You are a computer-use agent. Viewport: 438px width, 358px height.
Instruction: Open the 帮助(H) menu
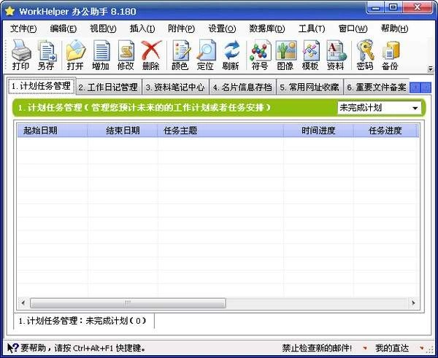click(x=394, y=28)
